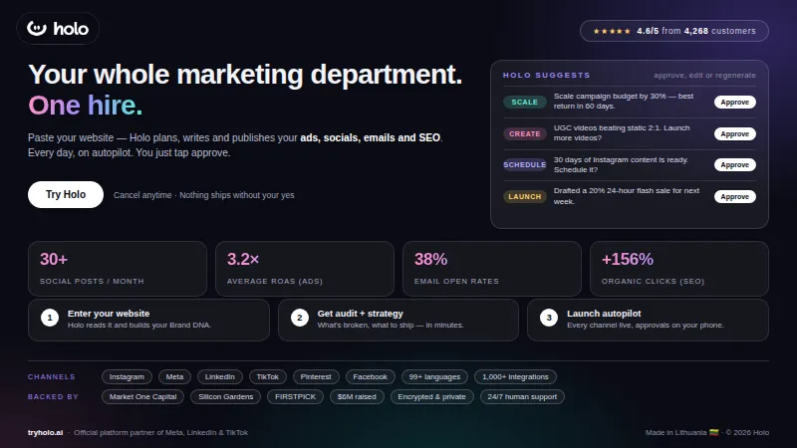Approve the Scale campaign budget suggestion
This screenshot has height=448, width=797.
click(x=735, y=103)
